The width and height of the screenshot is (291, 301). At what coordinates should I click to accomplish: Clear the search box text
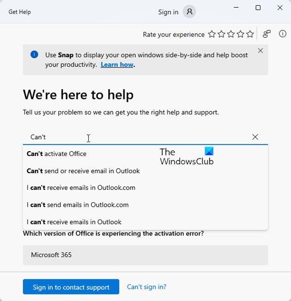(x=255, y=137)
